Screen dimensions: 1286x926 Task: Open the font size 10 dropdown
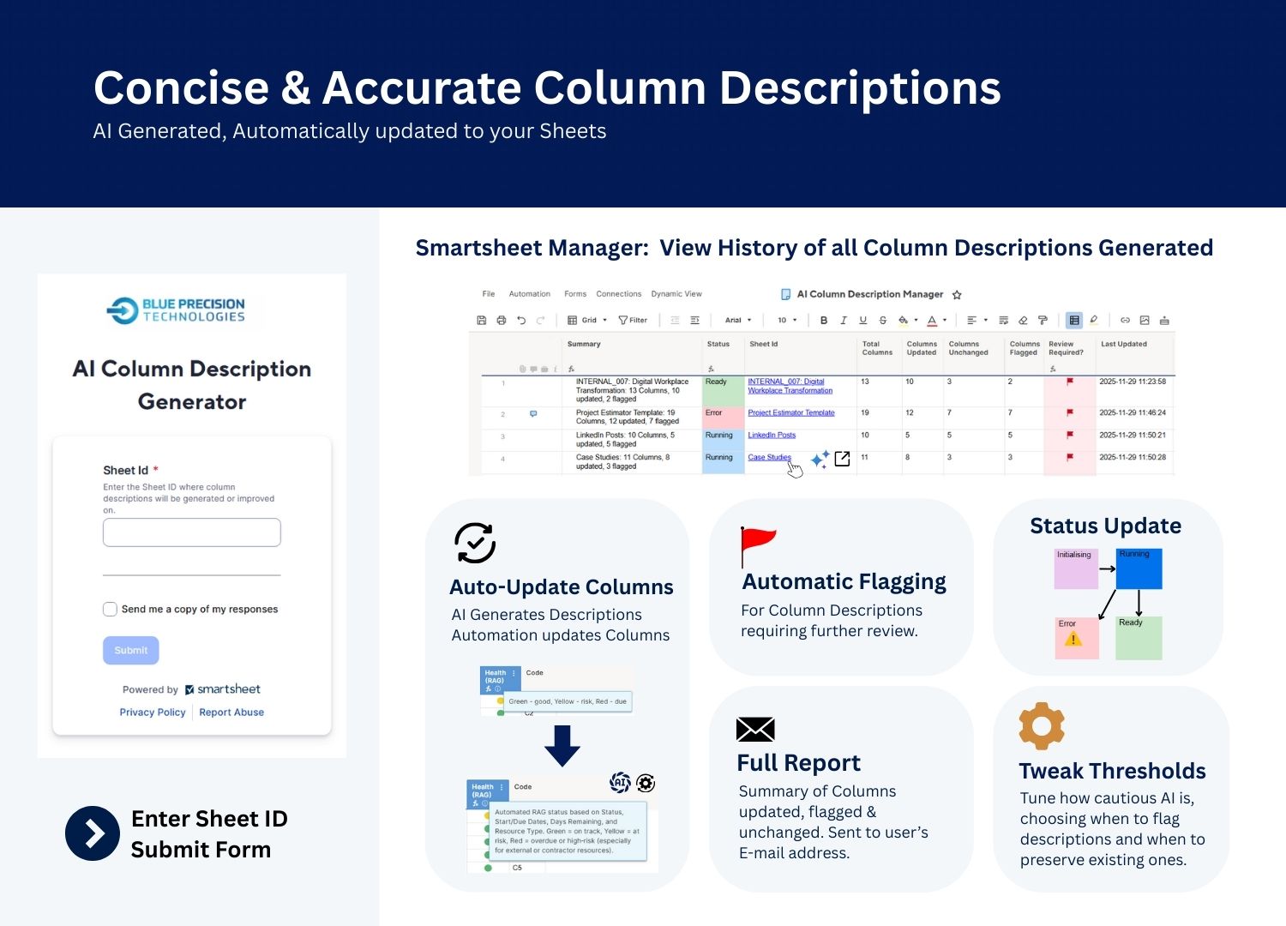pyautogui.click(x=787, y=321)
